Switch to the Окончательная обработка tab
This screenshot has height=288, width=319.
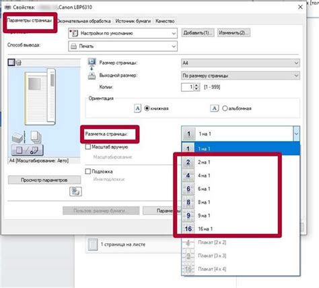click(x=84, y=21)
